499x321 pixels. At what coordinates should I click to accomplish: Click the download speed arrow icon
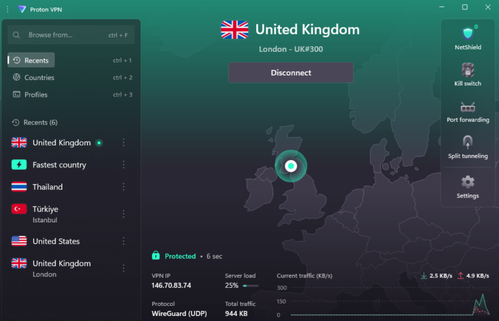pos(424,276)
